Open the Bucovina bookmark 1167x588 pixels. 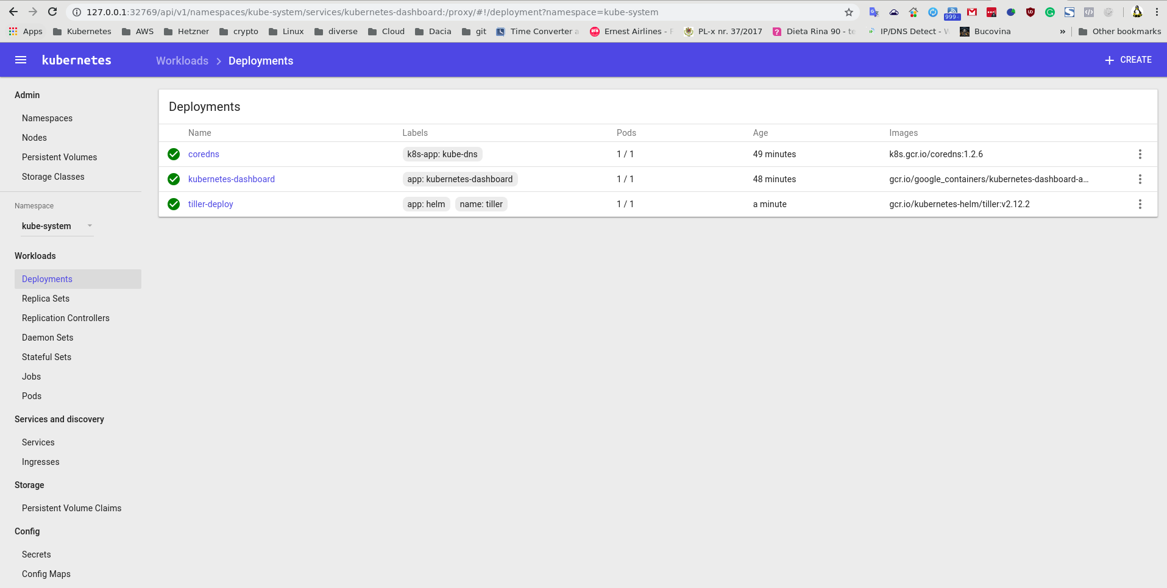click(985, 31)
